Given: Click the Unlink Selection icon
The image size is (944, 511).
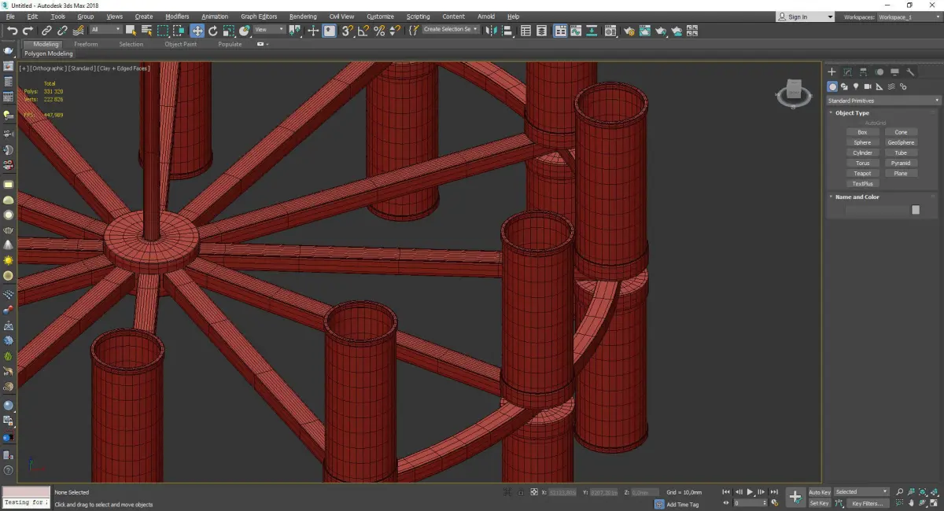Looking at the screenshot, I should pyautogui.click(x=62, y=31).
